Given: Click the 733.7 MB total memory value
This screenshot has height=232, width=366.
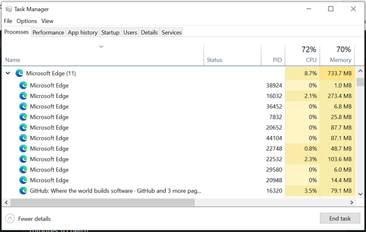Looking at the screenshot, I should 340,73.
